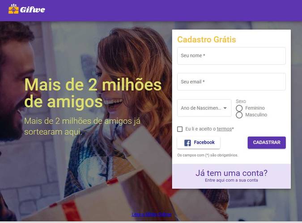Open the Ano de Nascimento dropdown
Viewport: 302px width, 223px height.
pyautogui.click(x=204, y=108)
